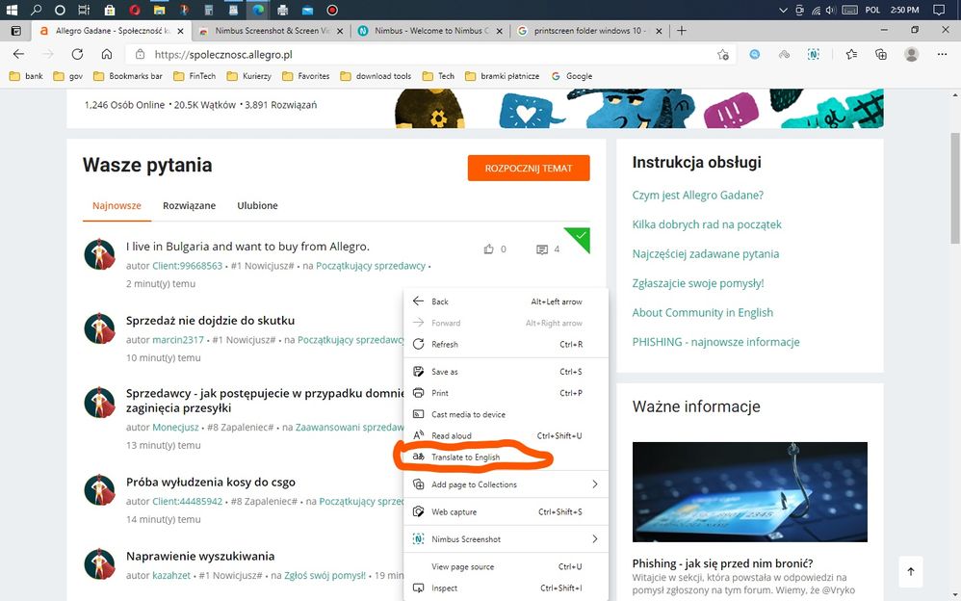
Task: Open About Community in English link
Action: coord(702,313)
